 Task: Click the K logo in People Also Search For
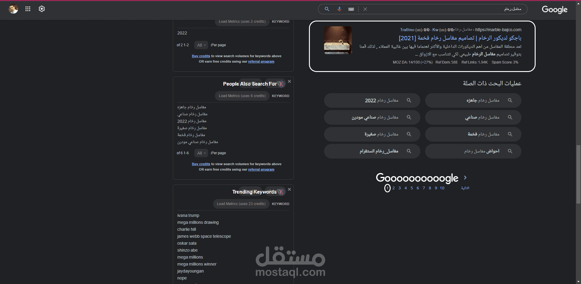pyautogui.click(x=281, y=84)
